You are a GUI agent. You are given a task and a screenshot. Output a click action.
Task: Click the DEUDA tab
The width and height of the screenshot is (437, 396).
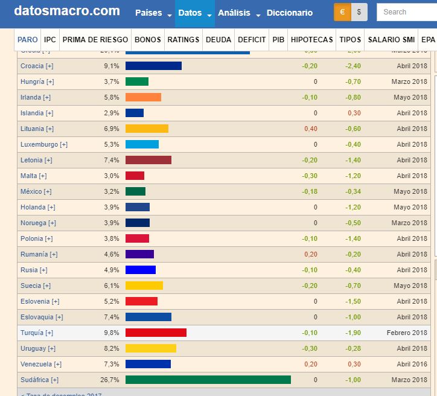click(x=218, y=40)
